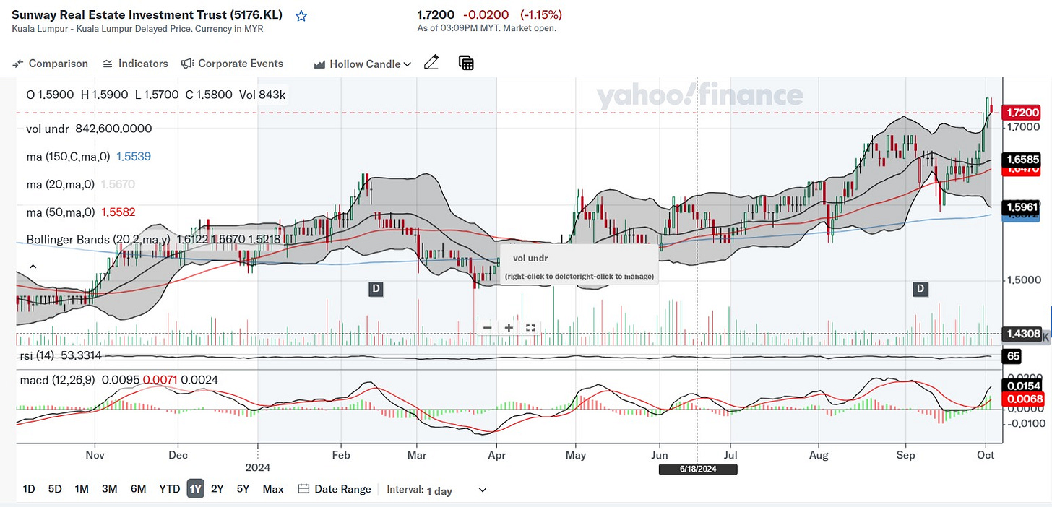Screen dimensions: 1052x507
Task: Select the 1D time range
Action: click(x=29, y=489)
